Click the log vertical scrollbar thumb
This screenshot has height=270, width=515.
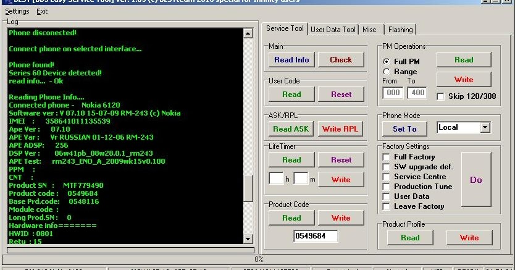click(248, 188)
